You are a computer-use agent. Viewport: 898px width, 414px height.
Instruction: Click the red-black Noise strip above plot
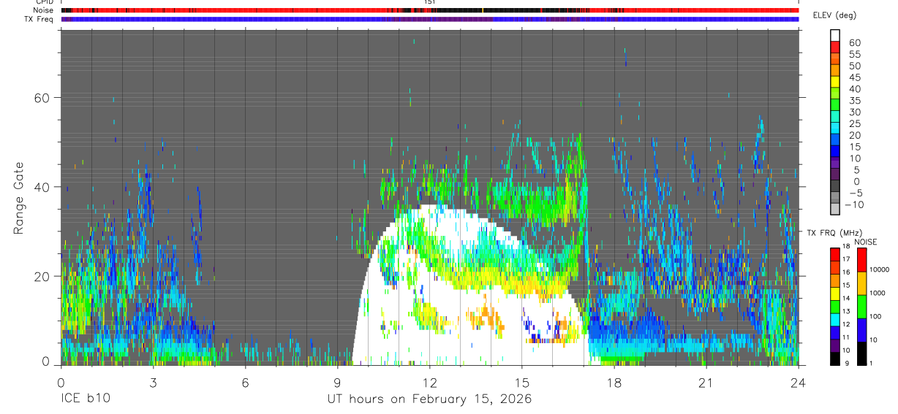point(429,10)
